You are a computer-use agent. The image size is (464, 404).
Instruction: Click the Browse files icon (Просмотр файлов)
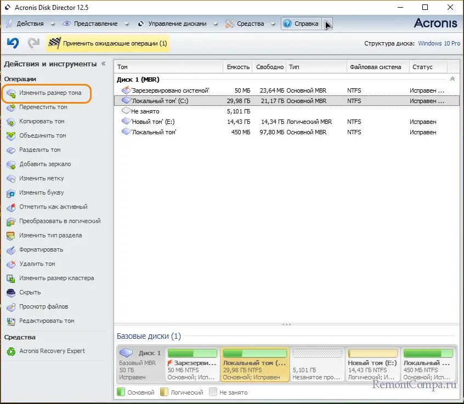tap(11, 306)
